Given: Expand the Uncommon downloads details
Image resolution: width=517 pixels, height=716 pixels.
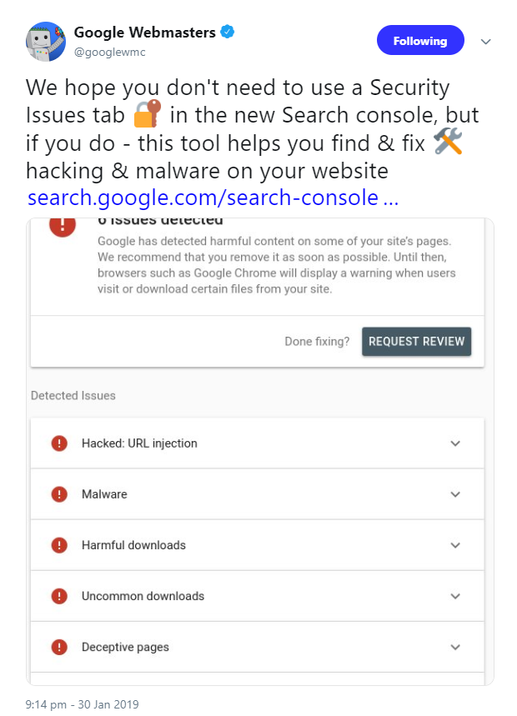Looking at the screenshot, I should (x=455, y=595).
